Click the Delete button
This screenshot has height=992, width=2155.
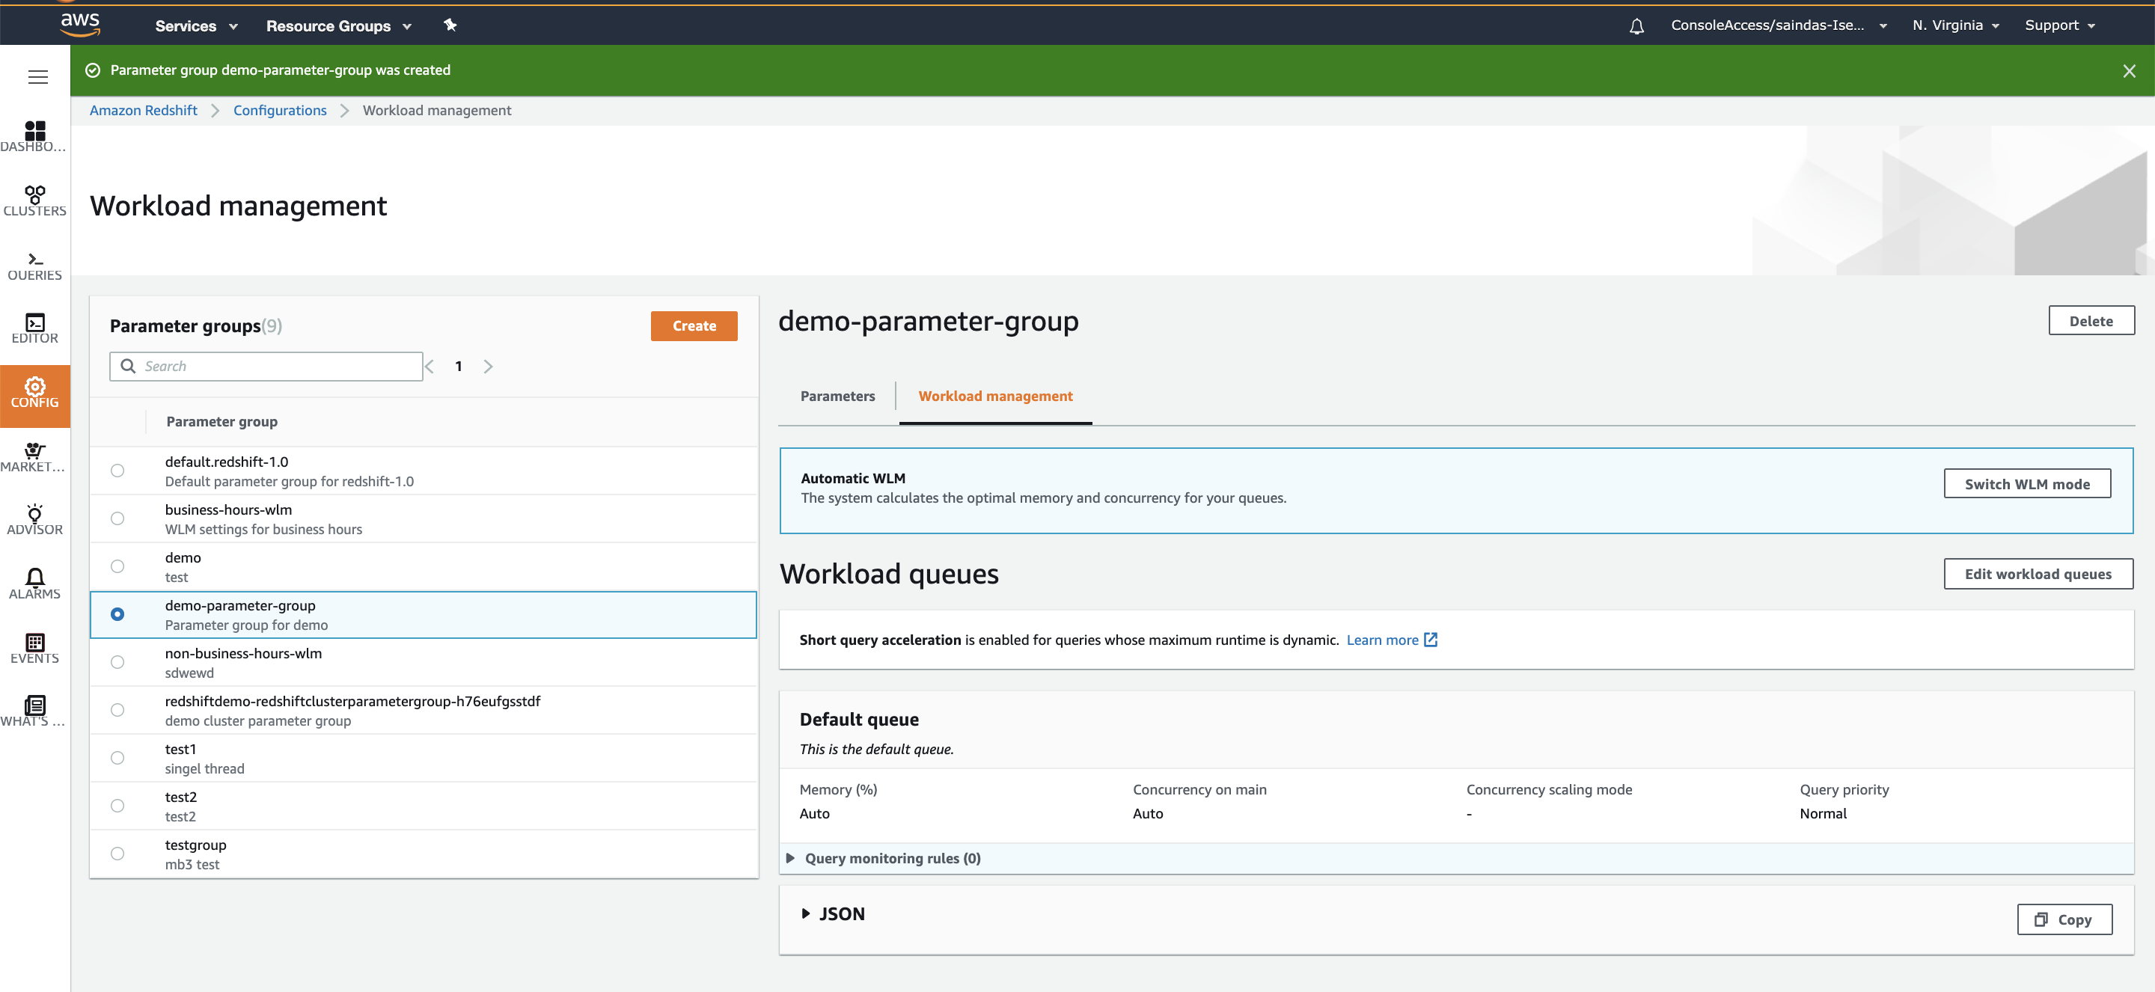[x=2091, y=321]
